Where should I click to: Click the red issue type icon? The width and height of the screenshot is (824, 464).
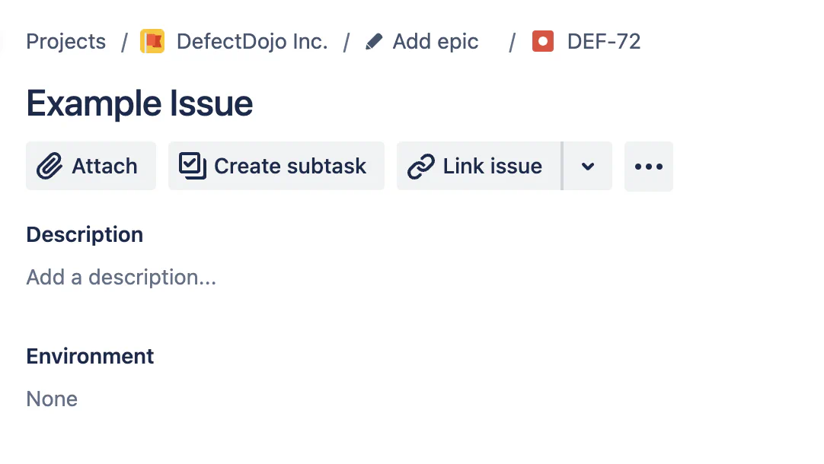point(543,41)
